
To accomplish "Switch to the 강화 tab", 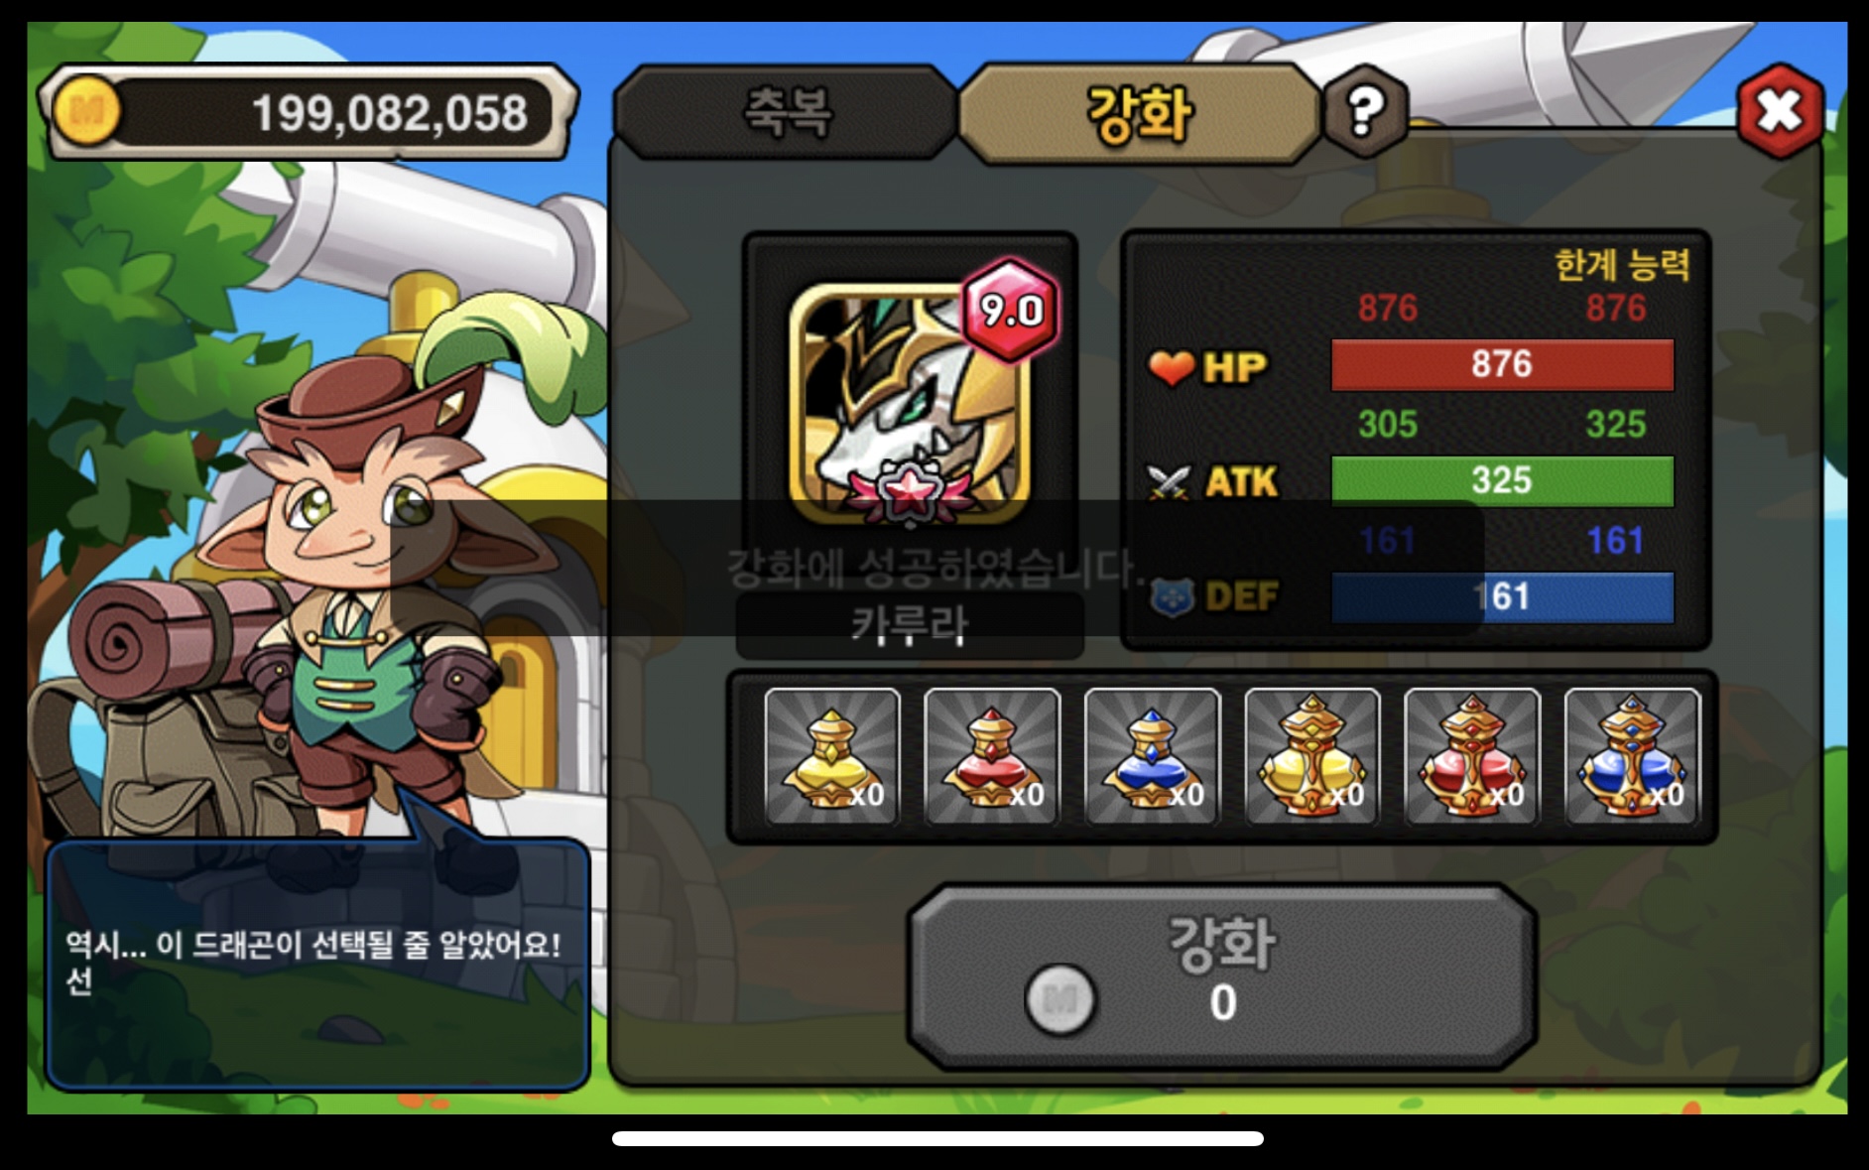I will (1139, 113).
